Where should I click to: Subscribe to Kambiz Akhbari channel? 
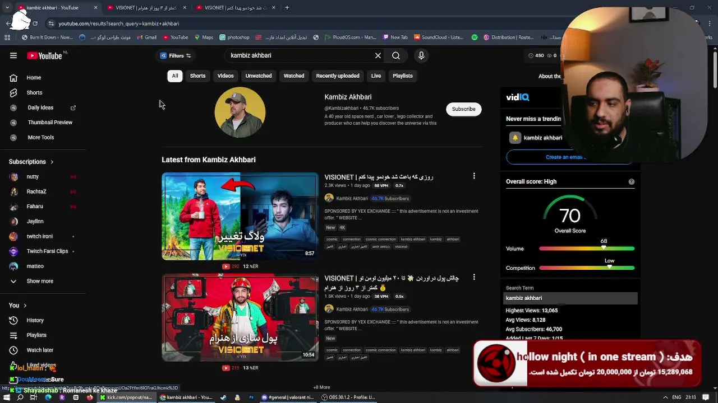pos(463,109)
